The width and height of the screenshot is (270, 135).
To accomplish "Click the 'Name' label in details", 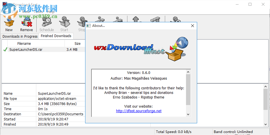I will point(8,94).
